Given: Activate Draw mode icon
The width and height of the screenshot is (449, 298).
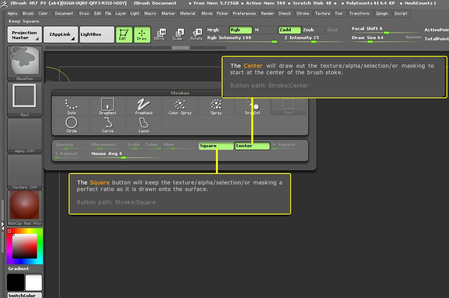Looking at the screenshot, I should (142, 35).
